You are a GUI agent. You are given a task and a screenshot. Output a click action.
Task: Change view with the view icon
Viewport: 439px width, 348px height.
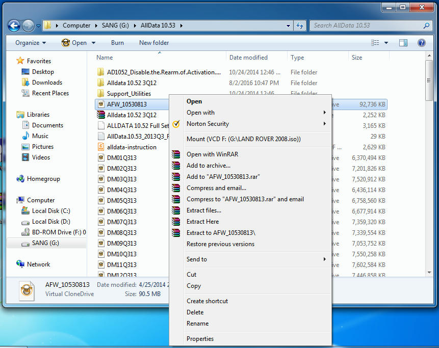coord(375,43)
